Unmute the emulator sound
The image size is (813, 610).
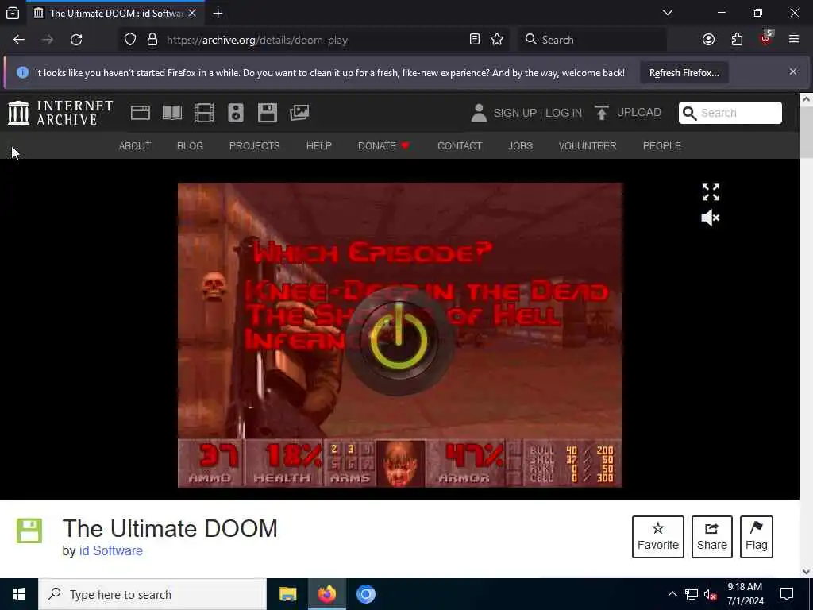point(711,218)
